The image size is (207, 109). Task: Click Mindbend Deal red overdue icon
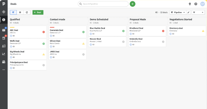(x=163, y=31)
